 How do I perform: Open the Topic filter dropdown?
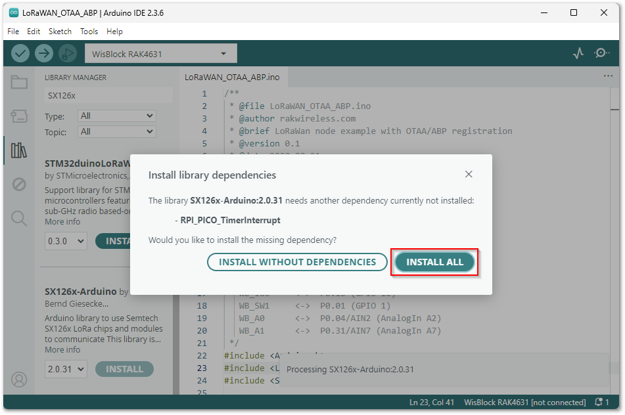point(116,131)
